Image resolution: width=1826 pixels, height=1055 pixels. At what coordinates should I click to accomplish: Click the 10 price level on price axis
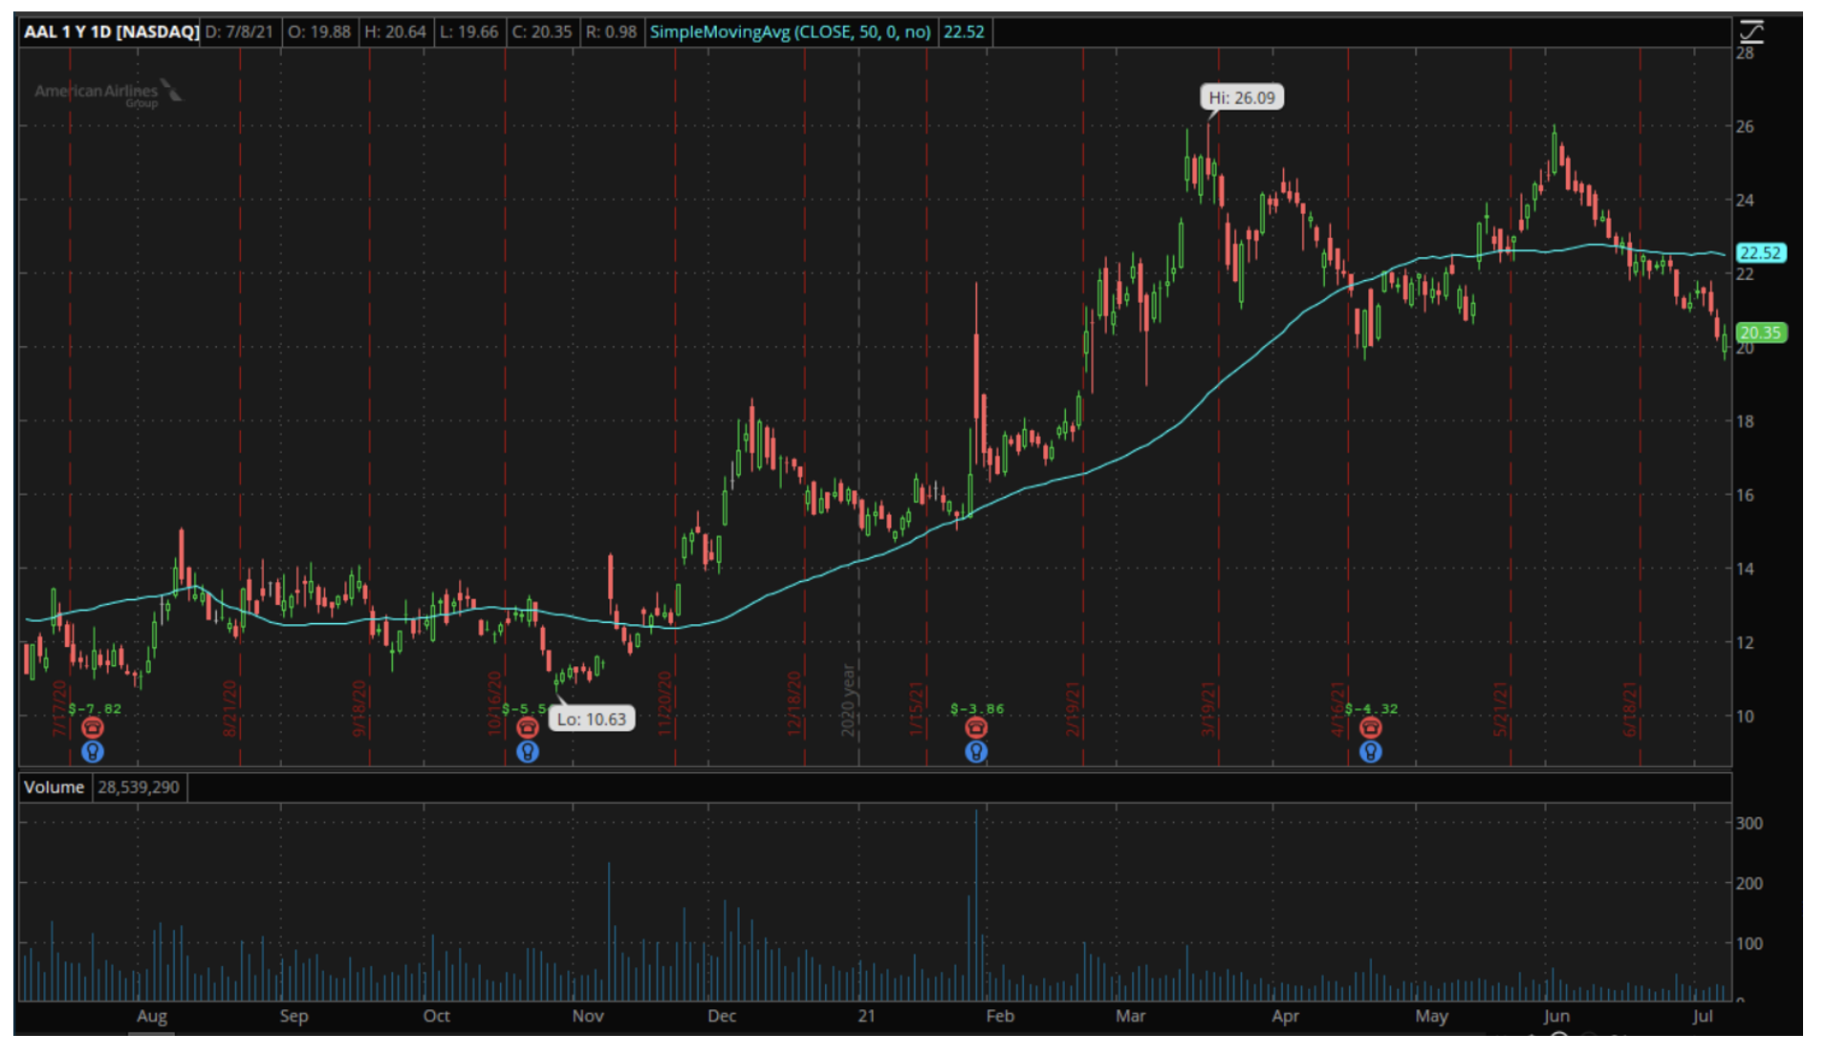[1745, 716]
